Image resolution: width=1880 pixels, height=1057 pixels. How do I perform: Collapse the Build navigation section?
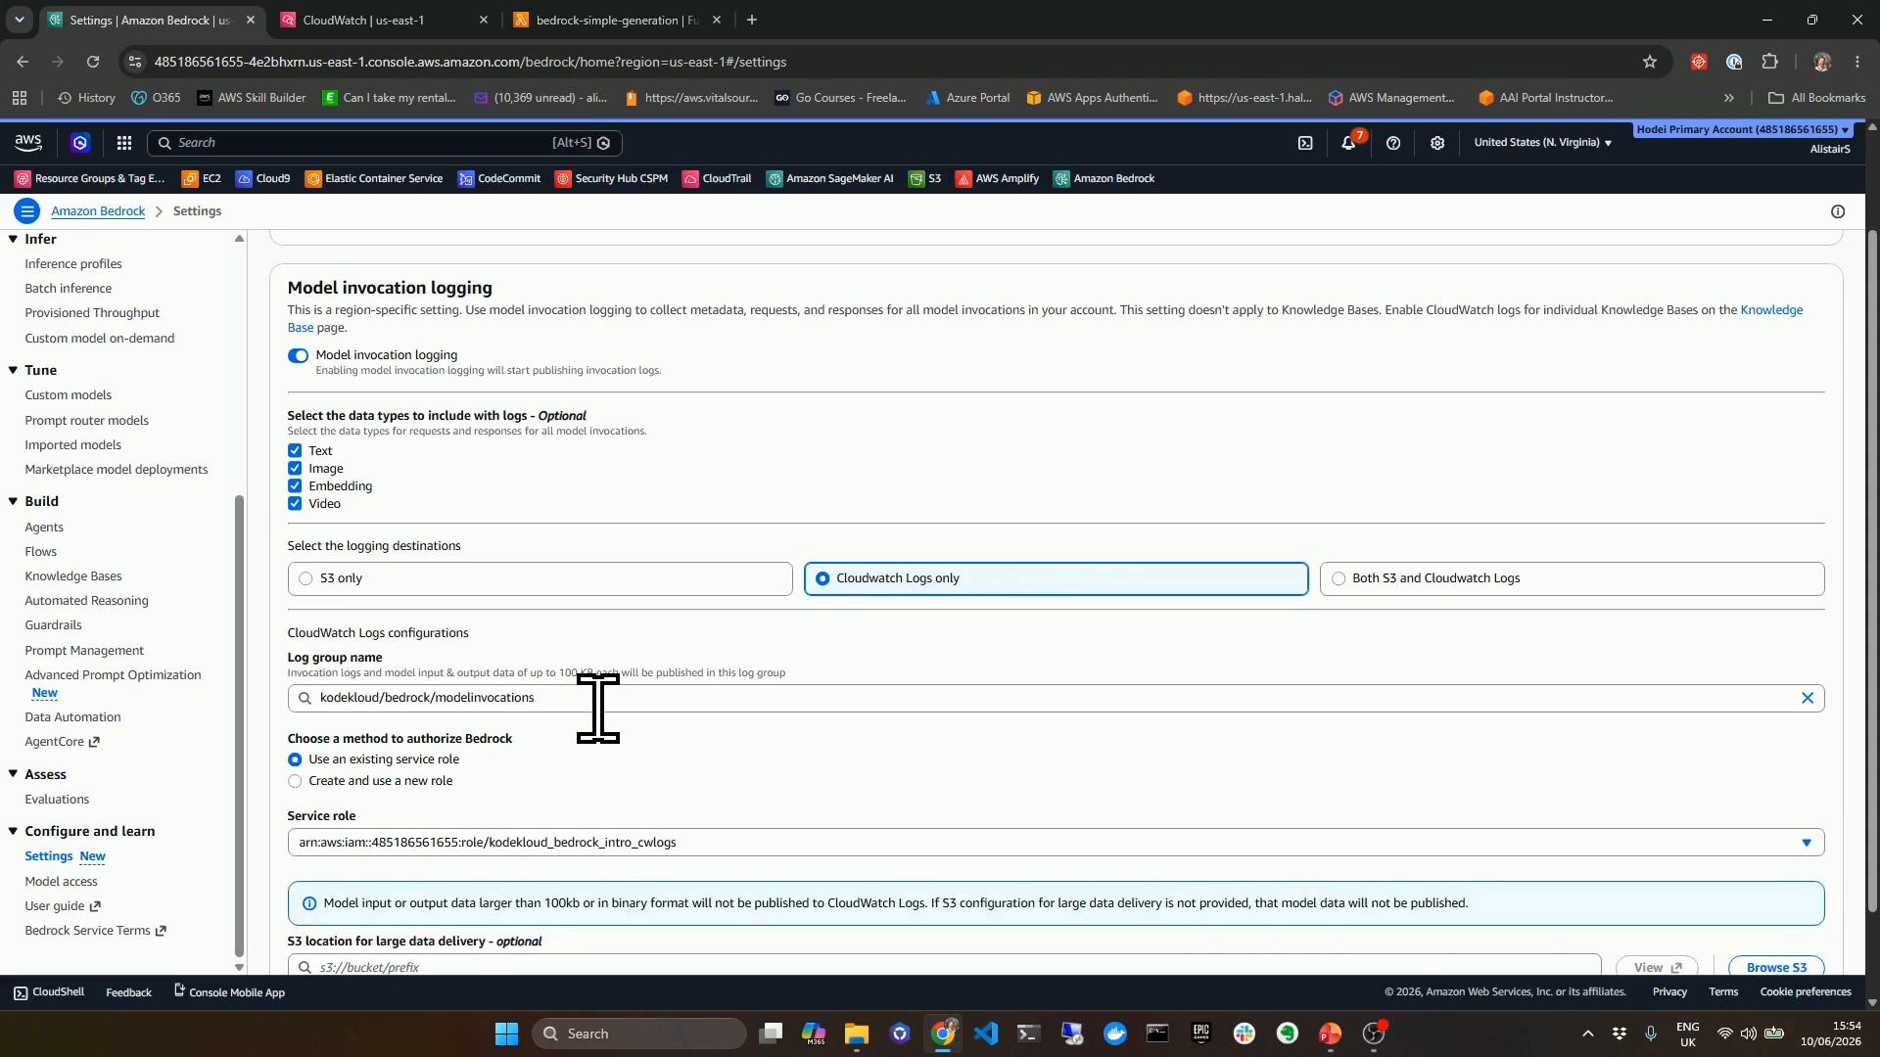pyautogui.click(x=13, y=501)
